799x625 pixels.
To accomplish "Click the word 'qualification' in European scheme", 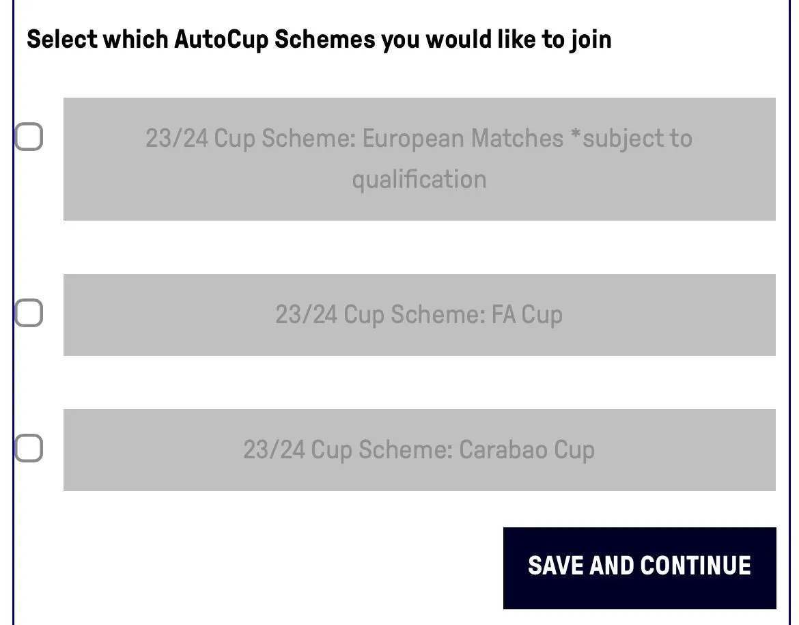I will (419, 180).
